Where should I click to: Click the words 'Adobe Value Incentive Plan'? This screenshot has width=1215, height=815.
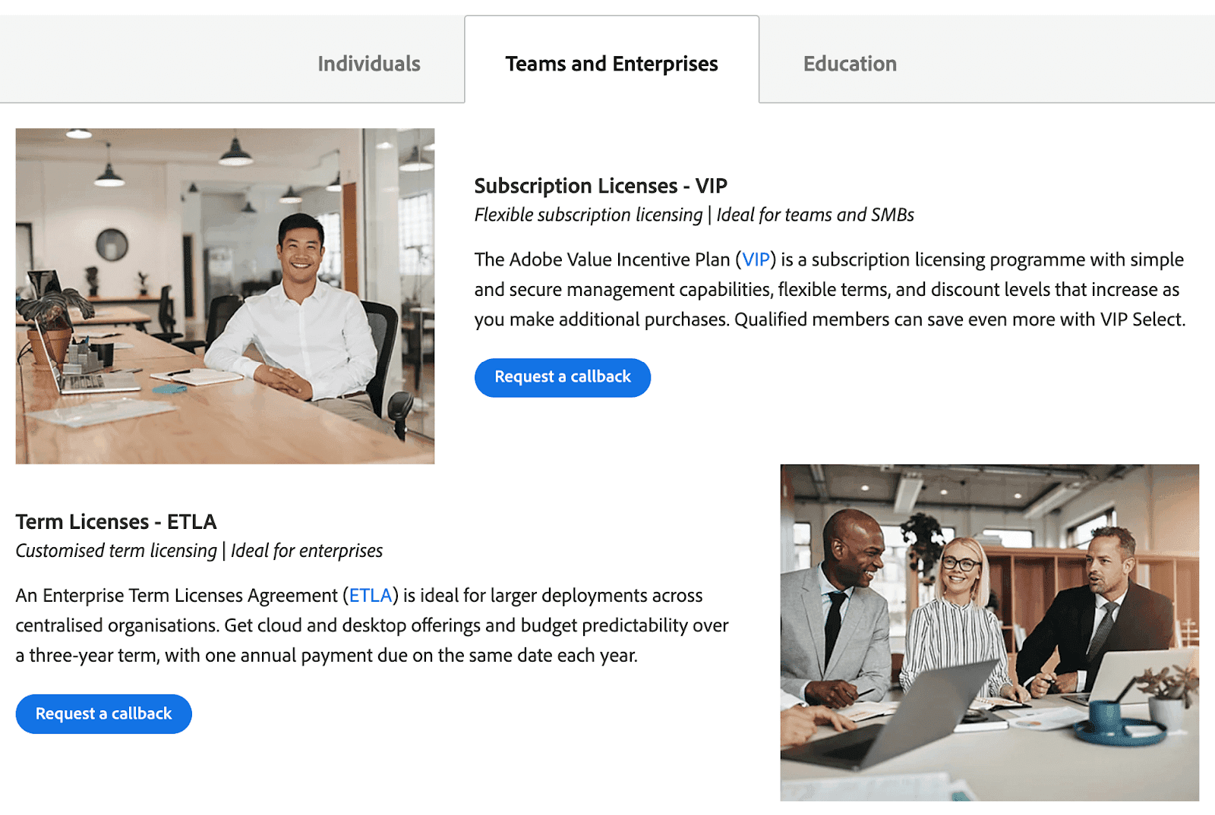pyautogui.click(x=619, y=260)
